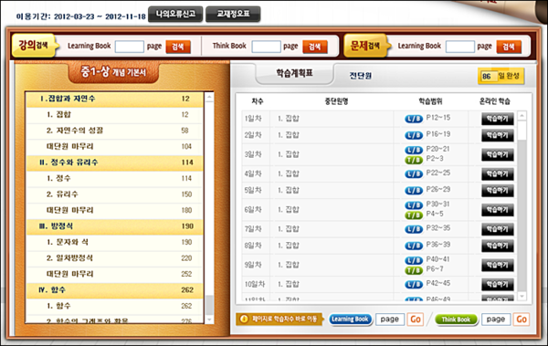The image size is (548, 346).
Task: Start 학습하기 for 5일차
Action: (x=498, y=191)
